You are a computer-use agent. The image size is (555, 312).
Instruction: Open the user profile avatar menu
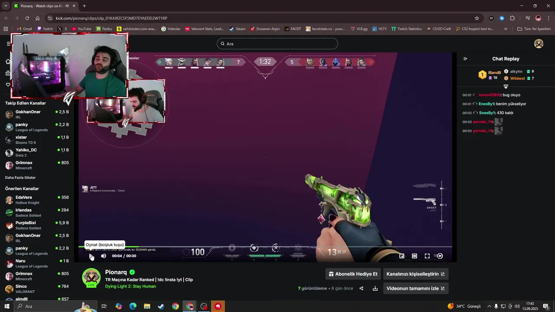click(539, 44)
